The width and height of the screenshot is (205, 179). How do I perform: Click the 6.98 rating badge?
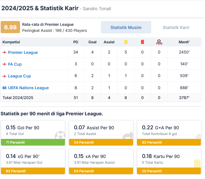10,27
